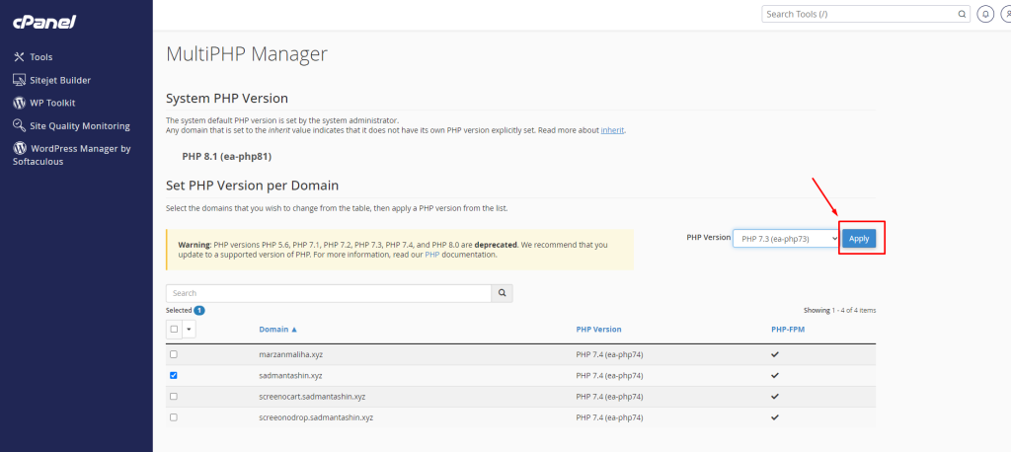Expand the select-all dropdown arrow
The height and width of the screenshot is (452, 1011).
189,329
